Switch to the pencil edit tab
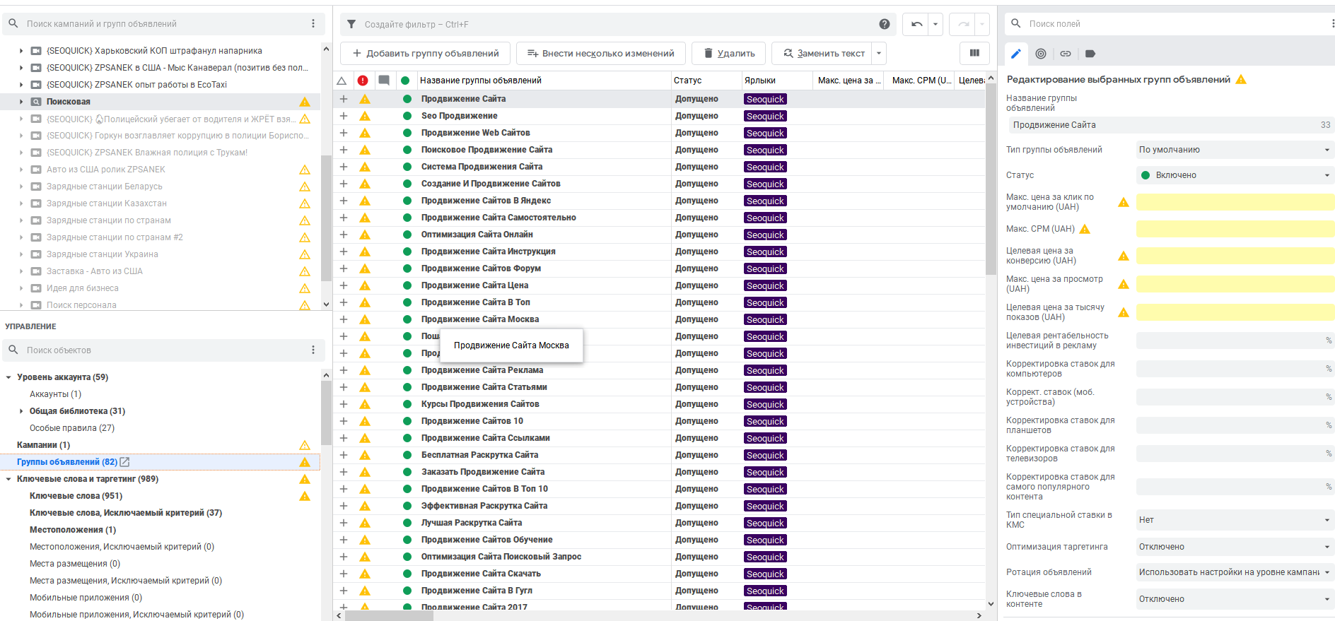This screenshot has height=621, width=1335. click(x=1015, y=54)
